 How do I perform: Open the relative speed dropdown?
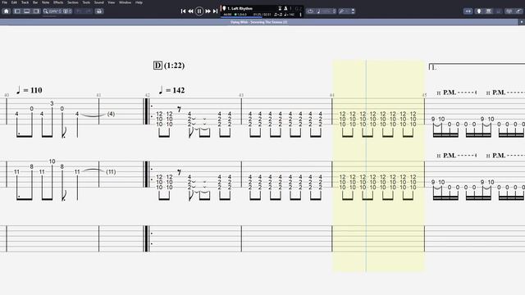(324, 11)
